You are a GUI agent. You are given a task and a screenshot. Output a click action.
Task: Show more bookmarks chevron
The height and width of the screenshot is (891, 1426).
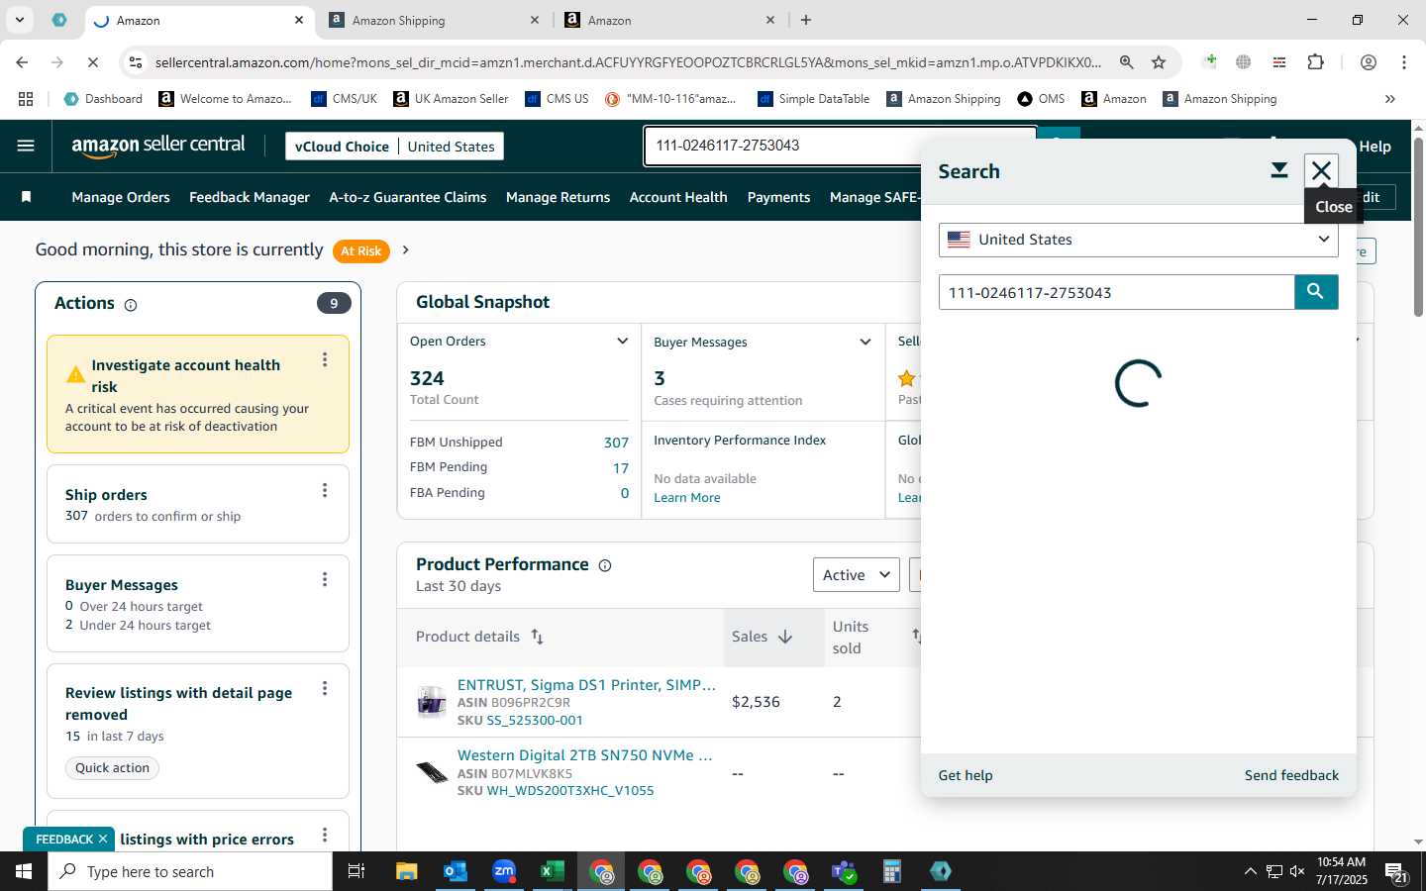point(1390,99)
